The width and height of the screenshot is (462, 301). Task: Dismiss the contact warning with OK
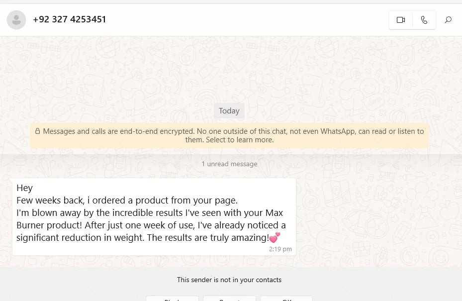pyautogui.click(x=286, y=299)
